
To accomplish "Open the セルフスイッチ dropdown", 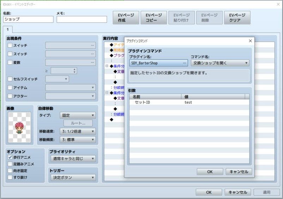I will coord(57,79).
